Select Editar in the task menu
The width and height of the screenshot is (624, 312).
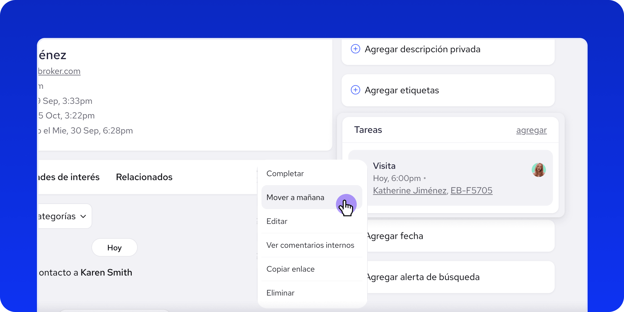(312, 221)
